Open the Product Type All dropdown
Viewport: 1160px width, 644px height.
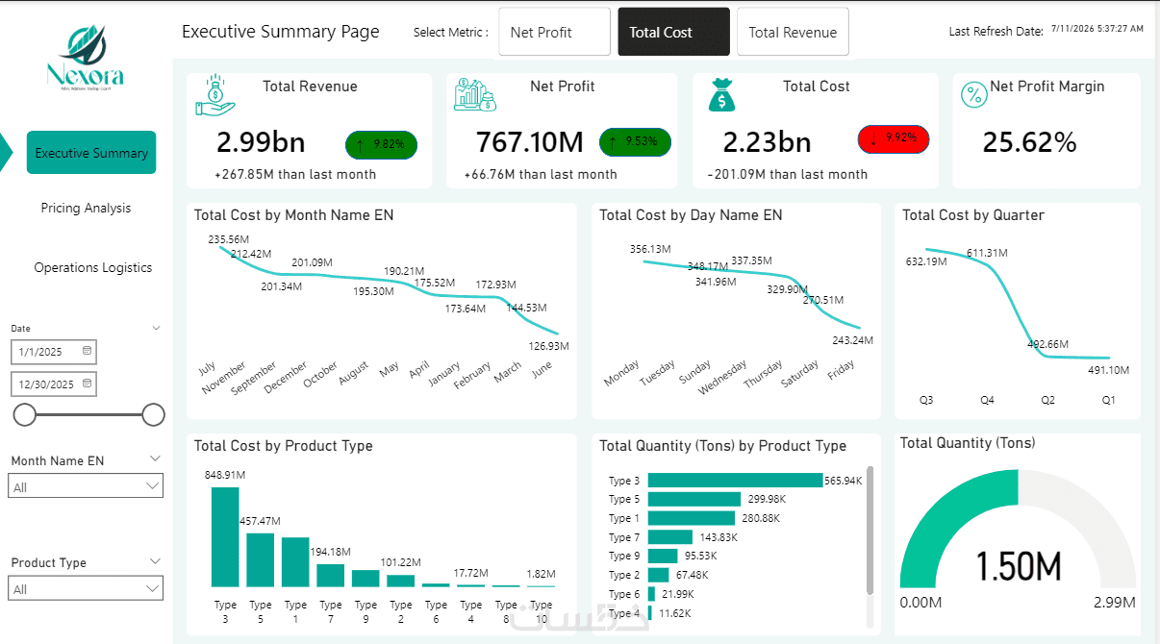click(86, 588)
